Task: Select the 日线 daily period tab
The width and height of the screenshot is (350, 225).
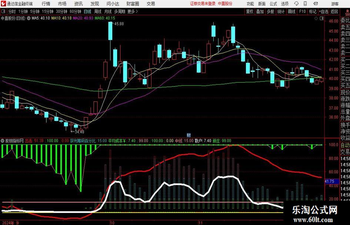Action: pyautogui.click(x=87, y=11)
